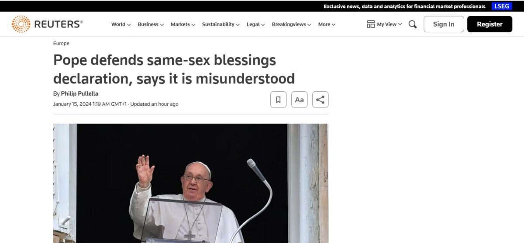Click the Sign In button
The width and height of the screenshot is (524, 243).
coord(444,24)
